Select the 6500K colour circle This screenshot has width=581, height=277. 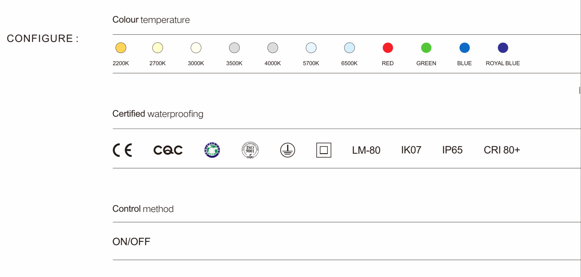[x=349, y=48]
